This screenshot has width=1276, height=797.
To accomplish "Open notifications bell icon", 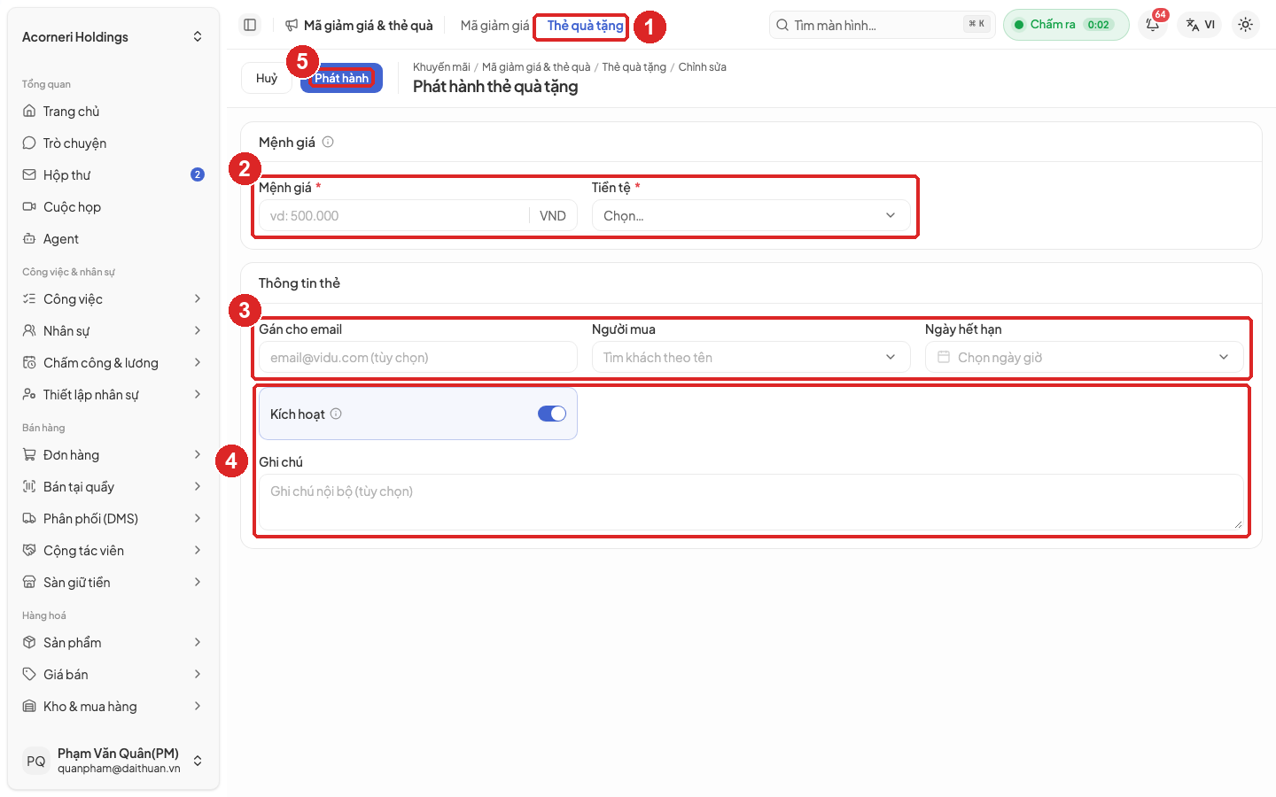I will click(1153, 25).
